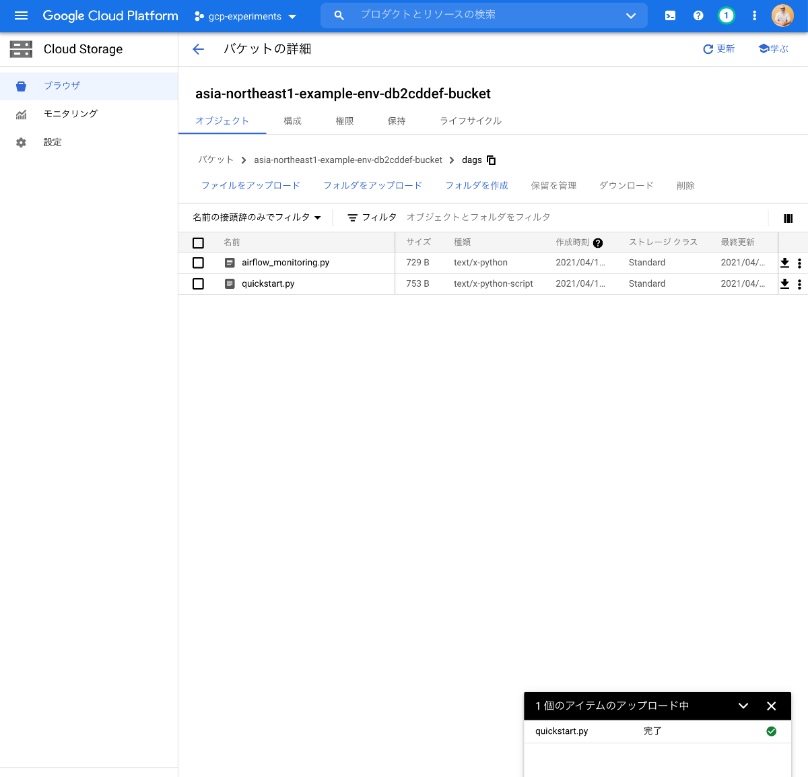Click file icon of quickstart.py
Image resolution: width=808 pixels, height=777 pixels.
click(230, 283)
